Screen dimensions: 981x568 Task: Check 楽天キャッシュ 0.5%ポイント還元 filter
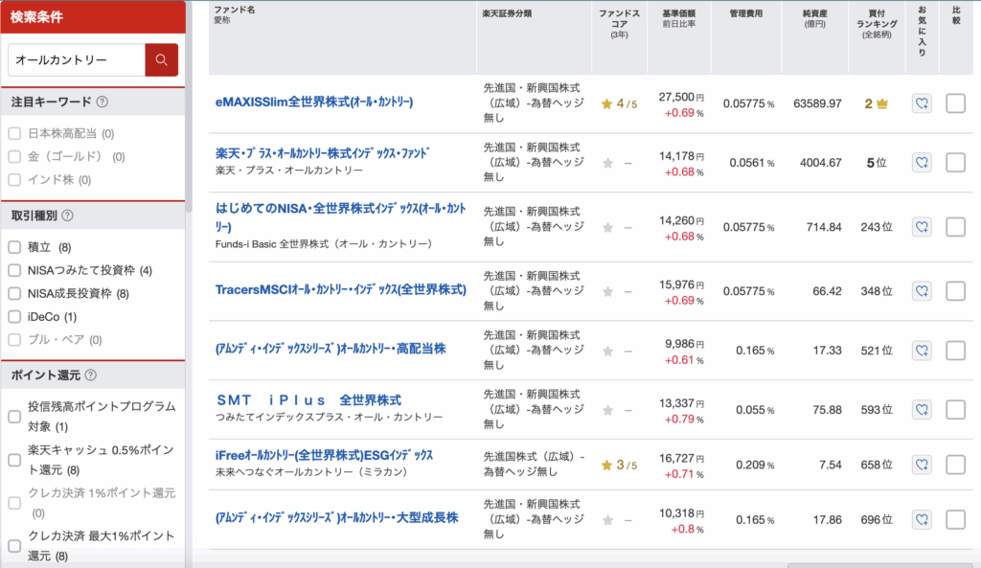(x=14, y=460)
